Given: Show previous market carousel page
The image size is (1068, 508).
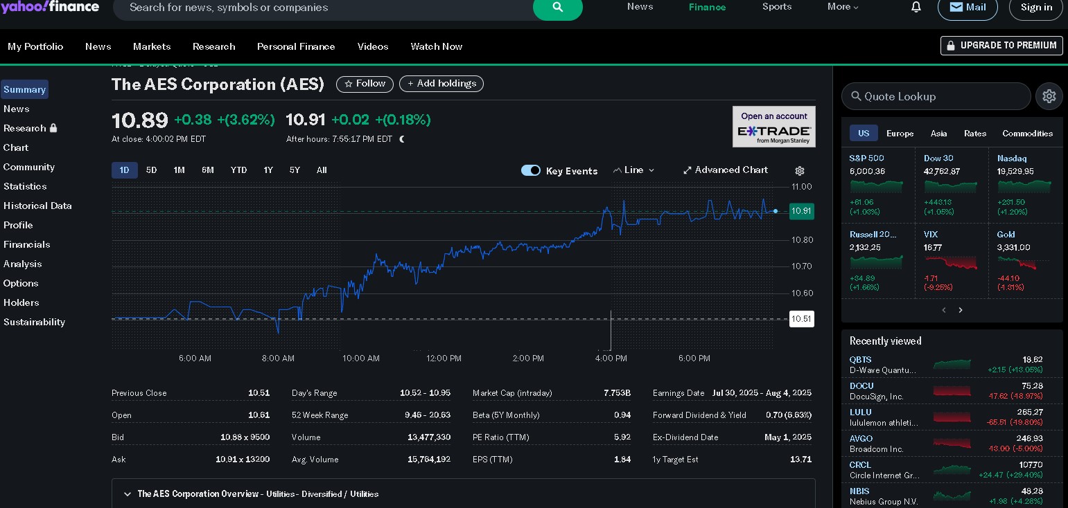Looking at the screenshot, I should (x=944, y=310).
